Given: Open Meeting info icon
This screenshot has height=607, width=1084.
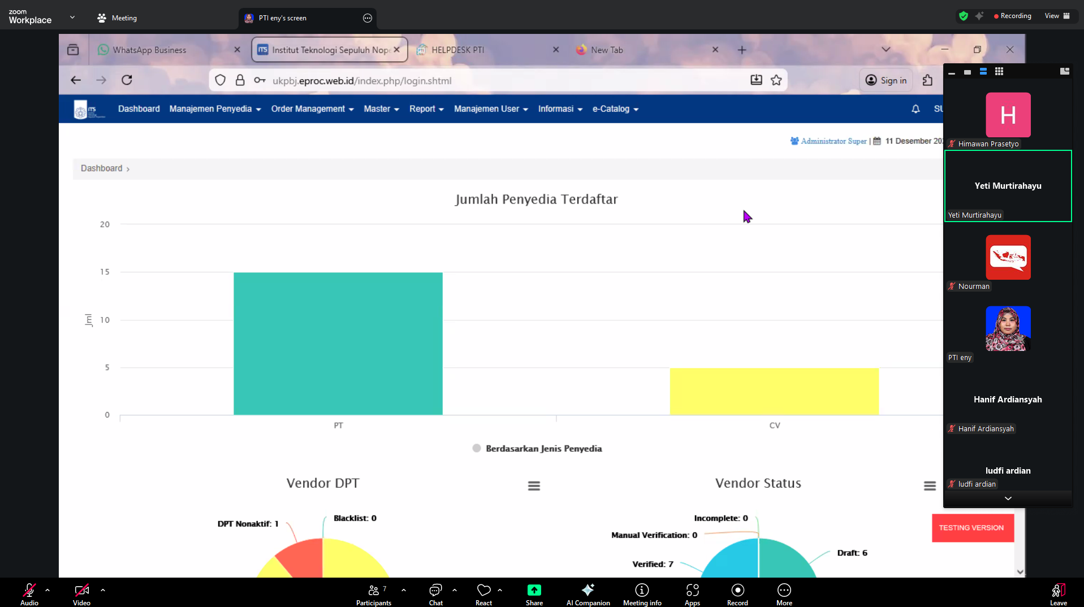Looking at the screenshot, I should [642, 591].
